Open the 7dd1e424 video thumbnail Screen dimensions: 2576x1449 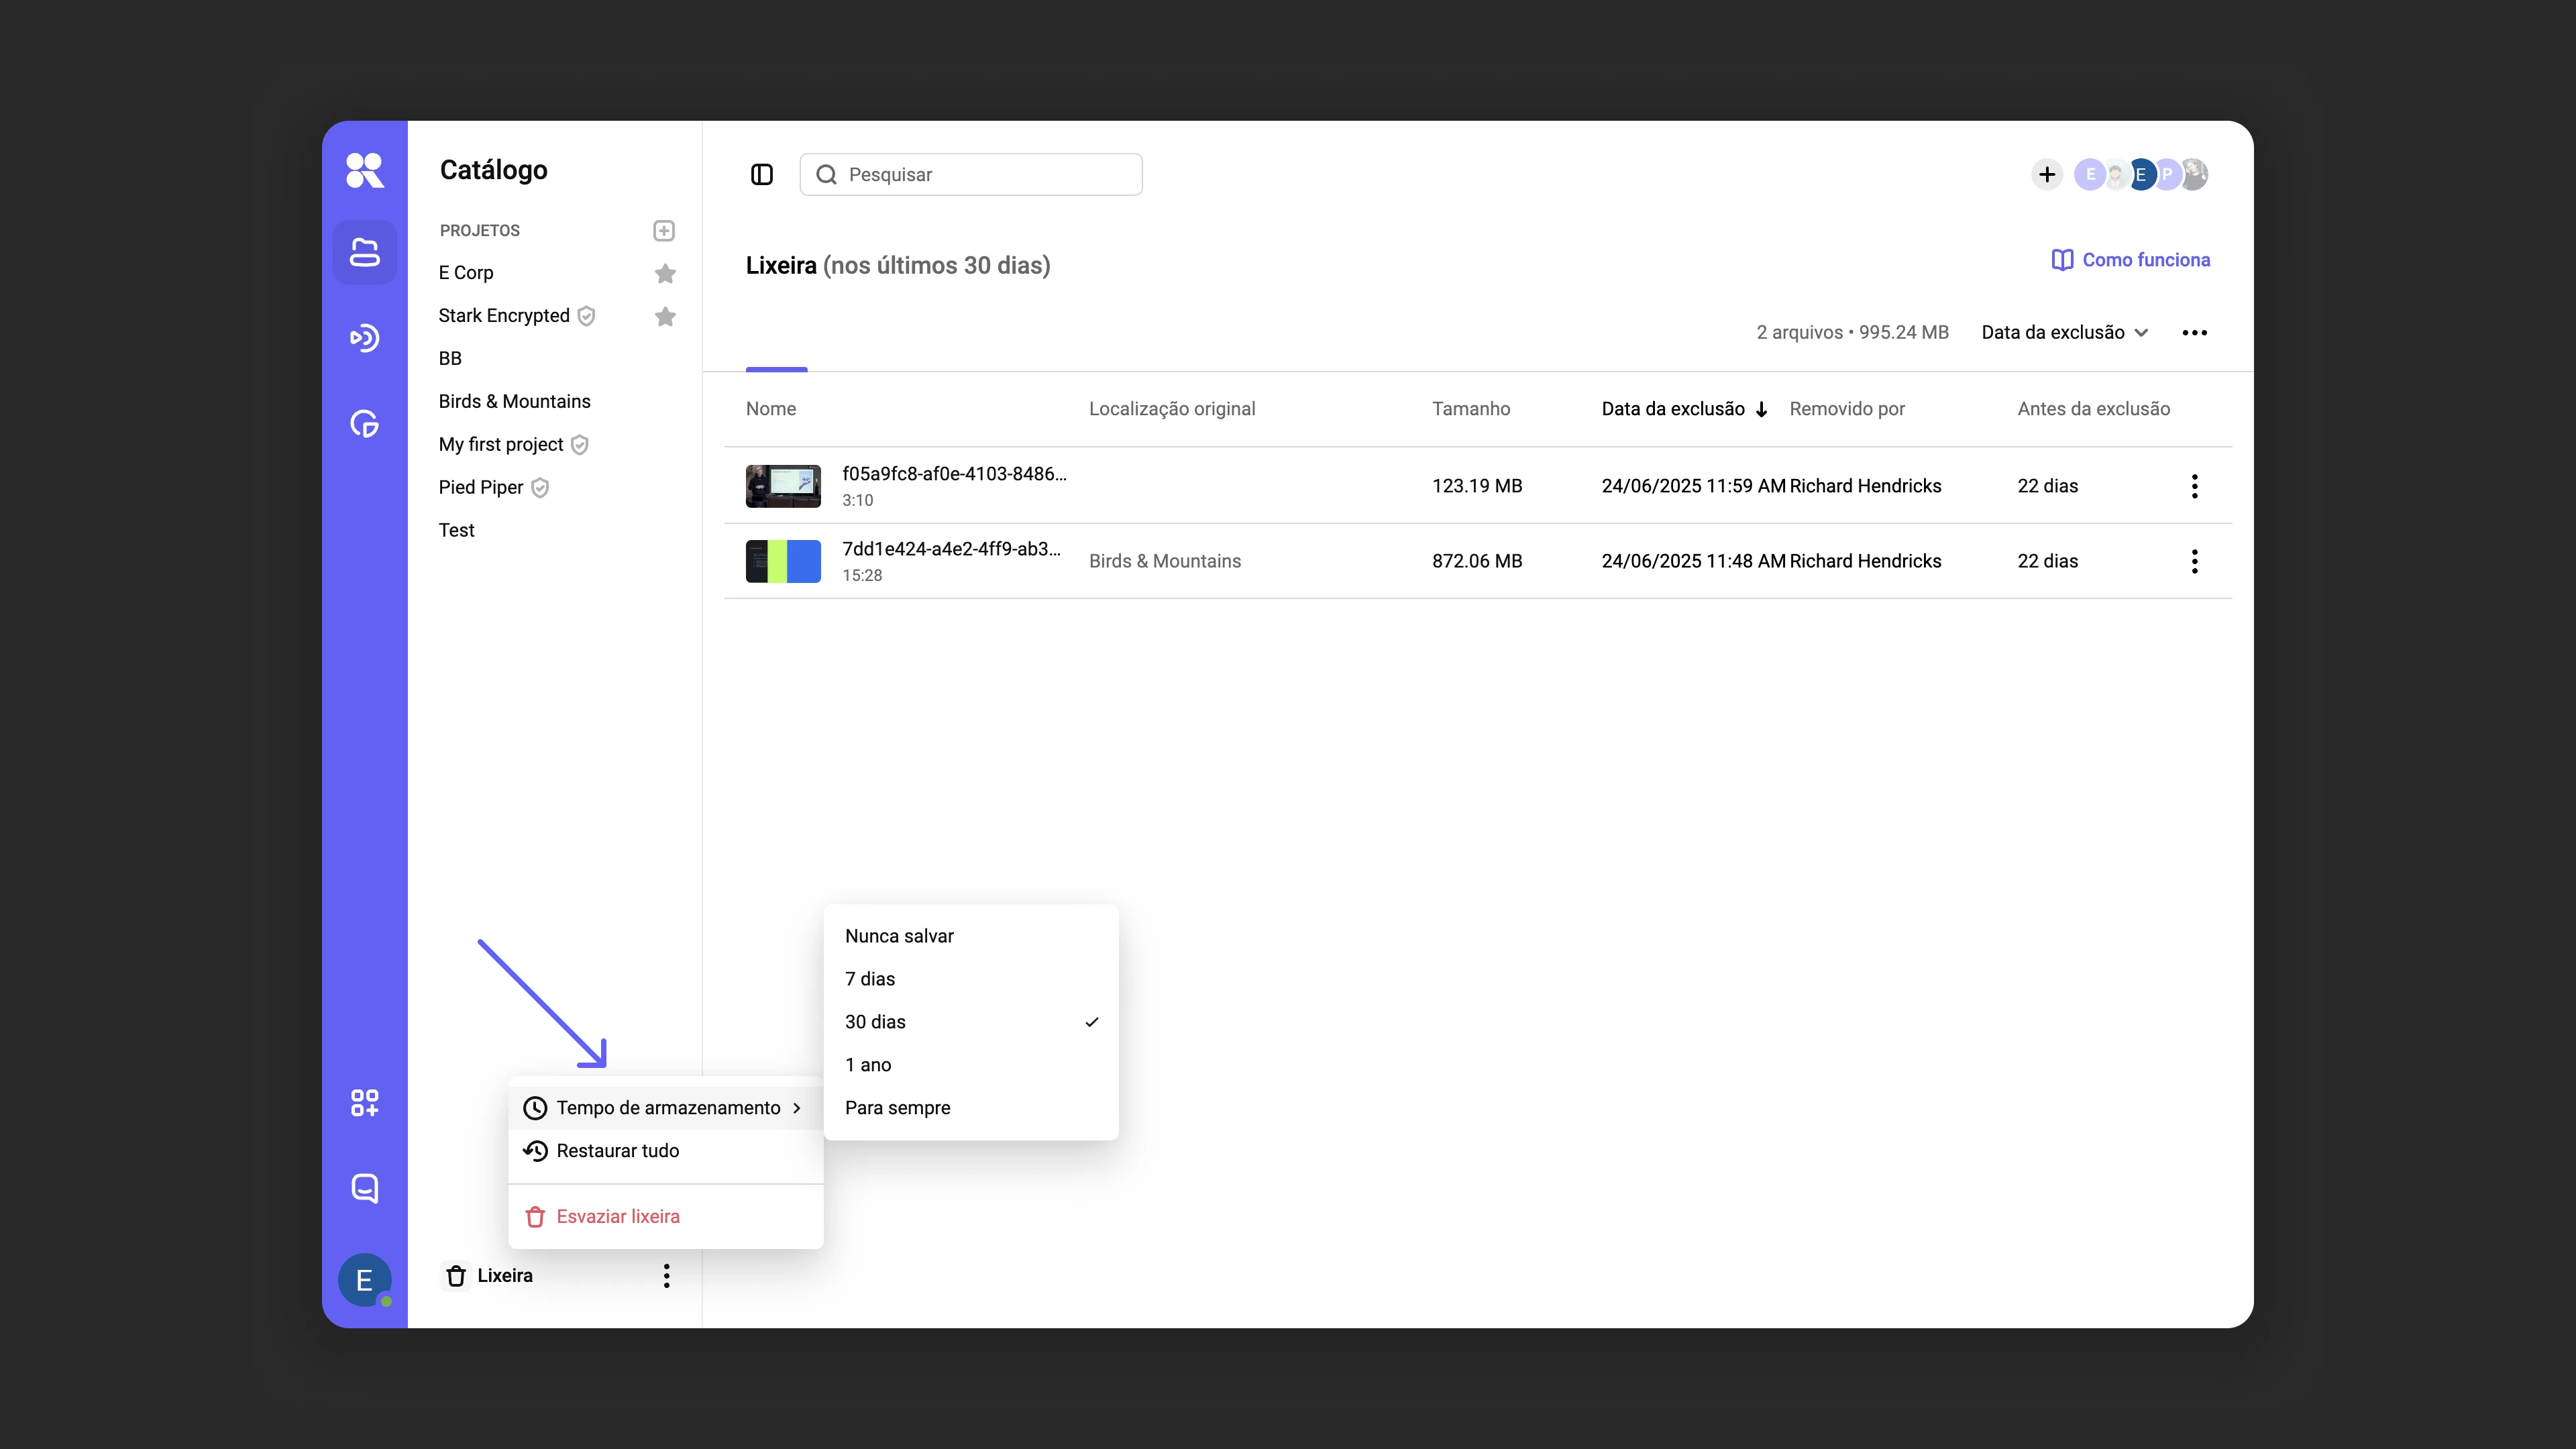[783, 561]
